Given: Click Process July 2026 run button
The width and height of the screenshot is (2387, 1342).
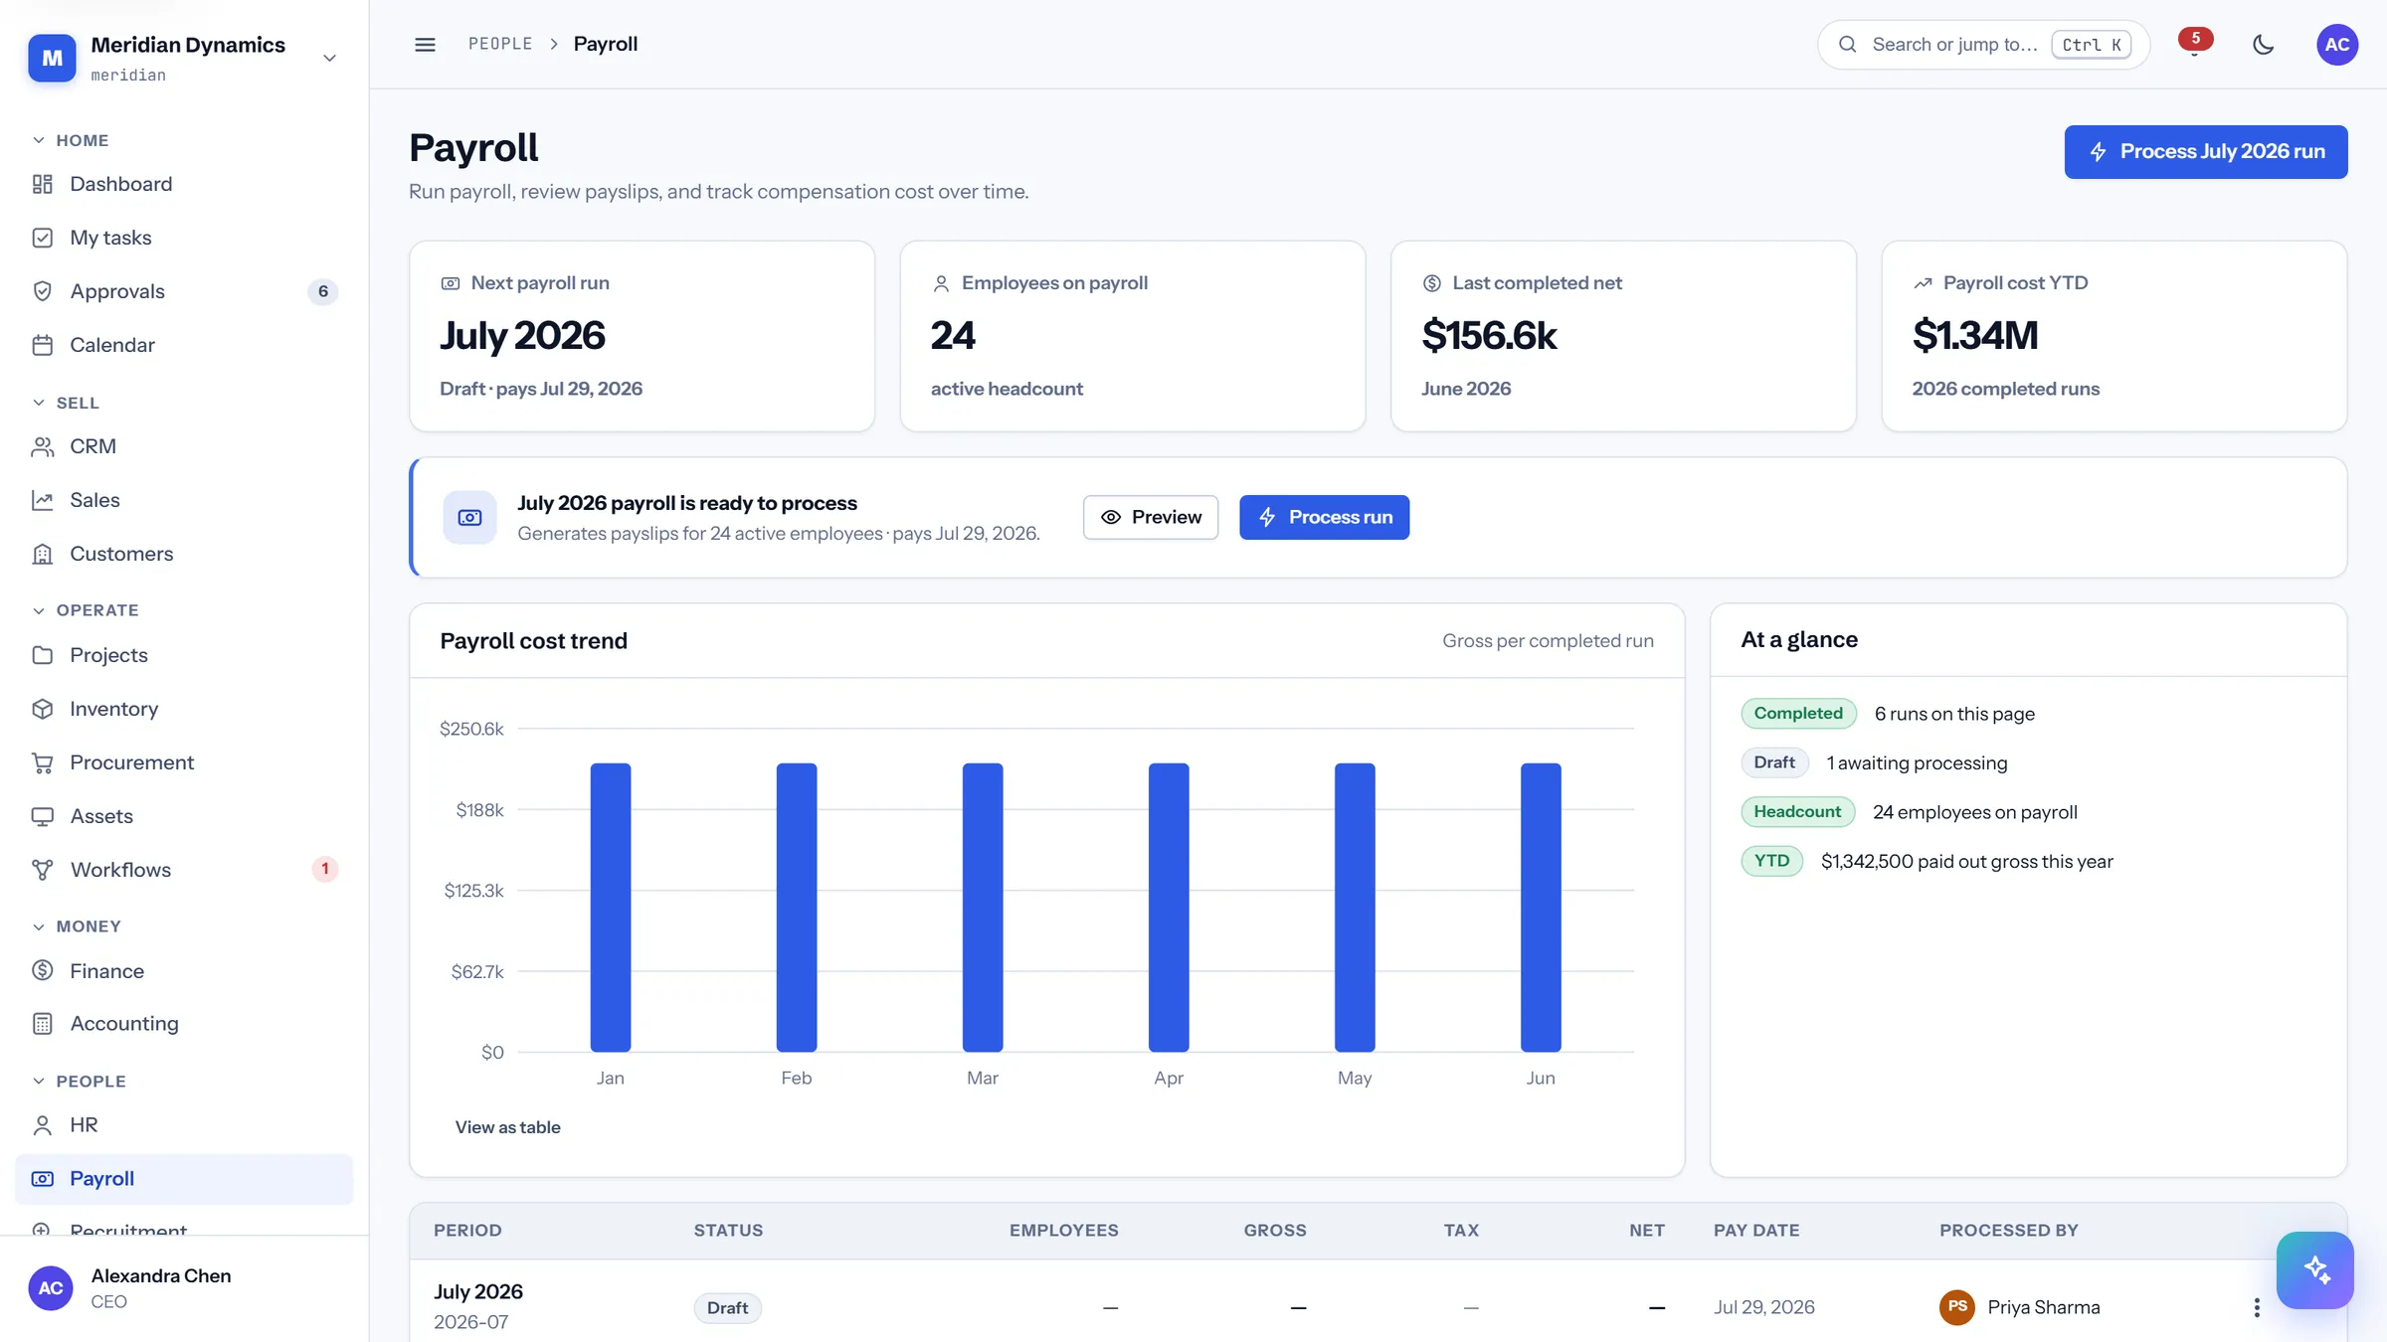Looking at the screenshot, I should [x=2206, y=152].
